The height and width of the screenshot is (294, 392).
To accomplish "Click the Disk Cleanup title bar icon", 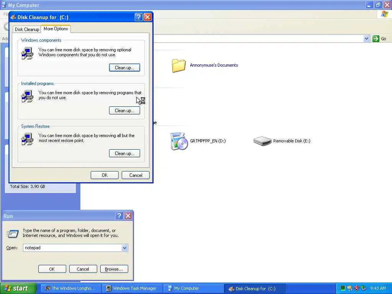I will click(x=13, y=17).
